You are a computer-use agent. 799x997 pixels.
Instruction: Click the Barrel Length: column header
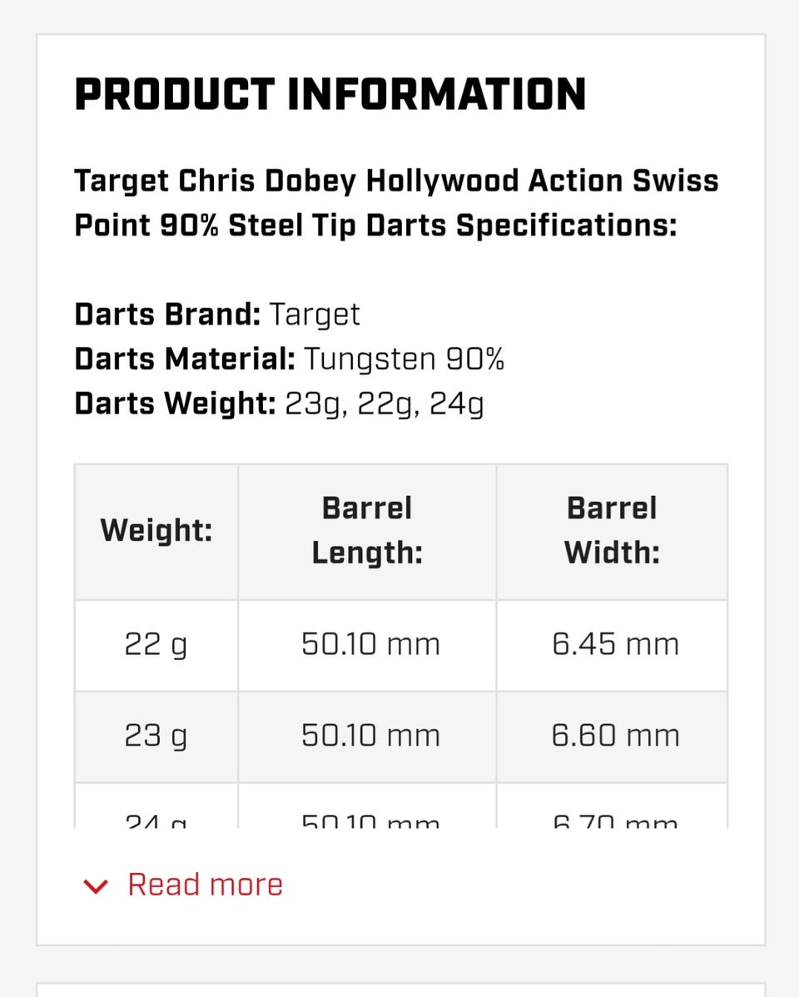click(x=367, y=530)
